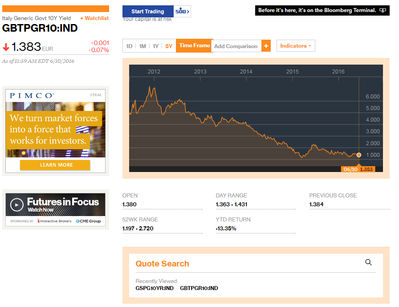Click the CME Group sponsor logo
Image resolution: width=399 pixels, height=307 pixels.
(x=88, y=221)
